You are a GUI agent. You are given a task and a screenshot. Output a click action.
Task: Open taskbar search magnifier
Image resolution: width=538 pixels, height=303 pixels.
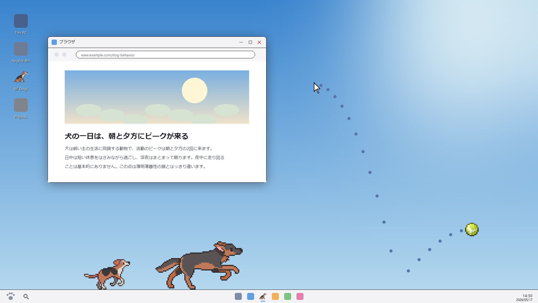[26, 297]
